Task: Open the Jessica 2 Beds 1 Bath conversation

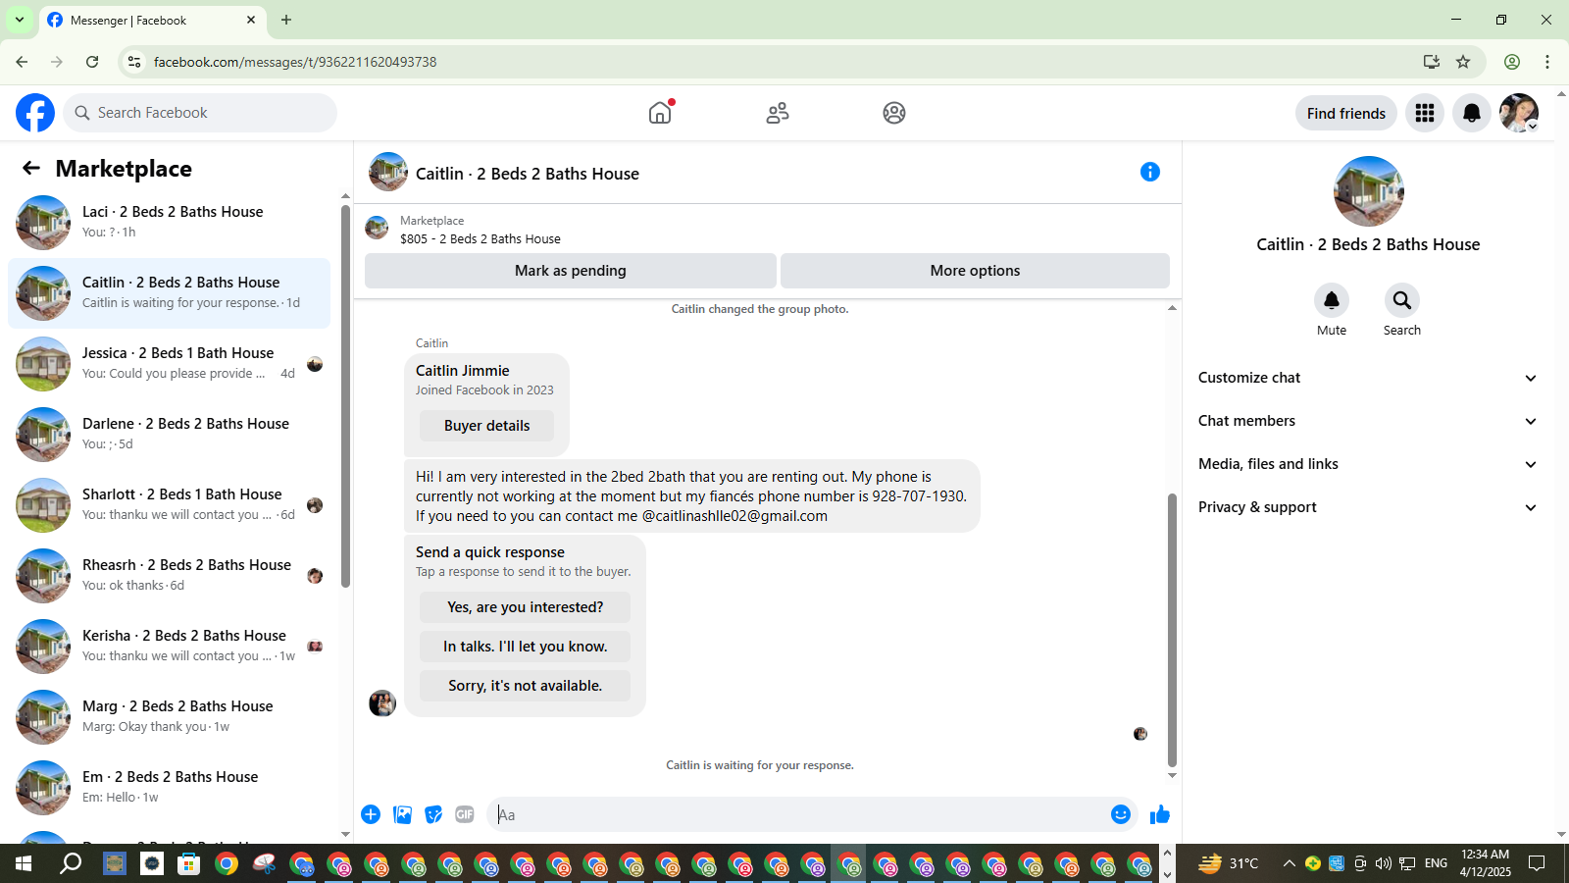Action: pyautogui.click(x=169, y=364)
